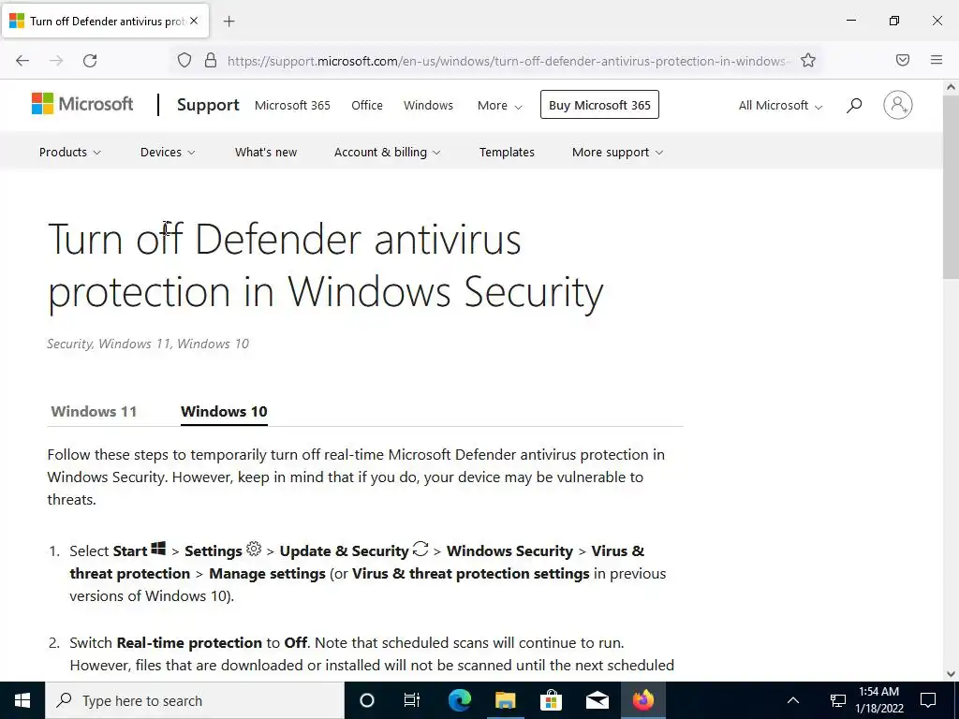The width and height of the screenshot is (959, 719).
Task: Click the Buy Microsoft 365 button
Action: 599,105
